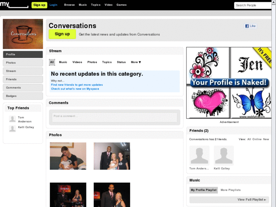
Task: View New friends in Friends panel
Action: 266,139
